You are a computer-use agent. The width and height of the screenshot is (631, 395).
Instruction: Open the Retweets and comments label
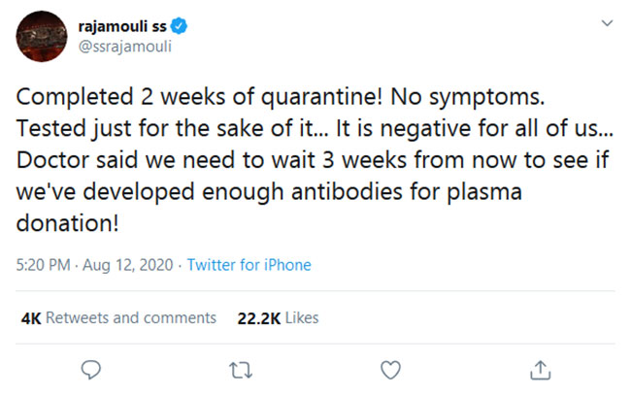point(131,317)
